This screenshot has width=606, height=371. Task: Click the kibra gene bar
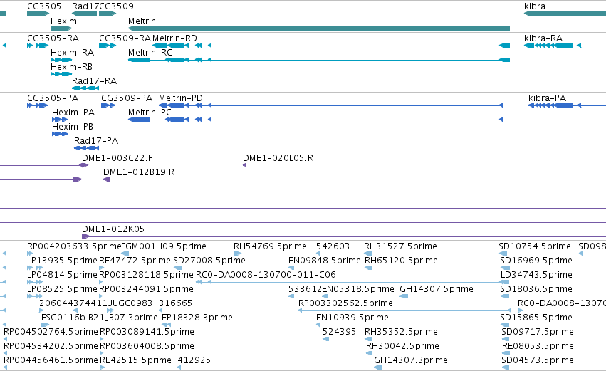565,14
